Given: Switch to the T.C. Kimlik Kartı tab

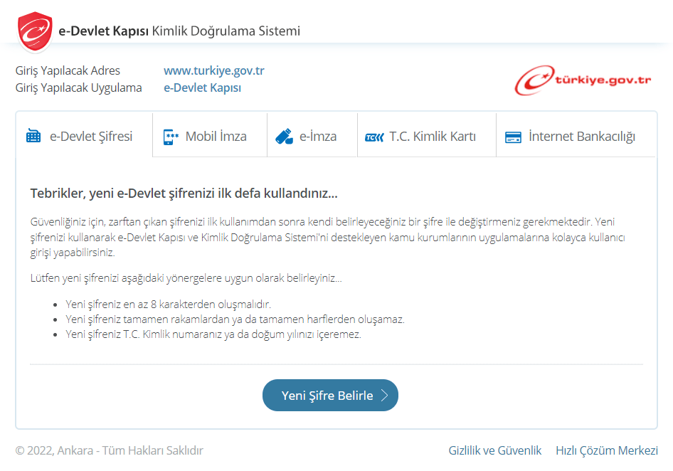Looking at the screenshot, I should point(432,137).
